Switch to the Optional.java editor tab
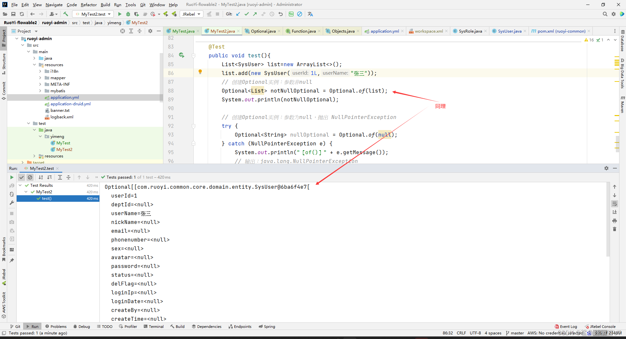This screenshot has height=339, width=626. pos(263,31)
